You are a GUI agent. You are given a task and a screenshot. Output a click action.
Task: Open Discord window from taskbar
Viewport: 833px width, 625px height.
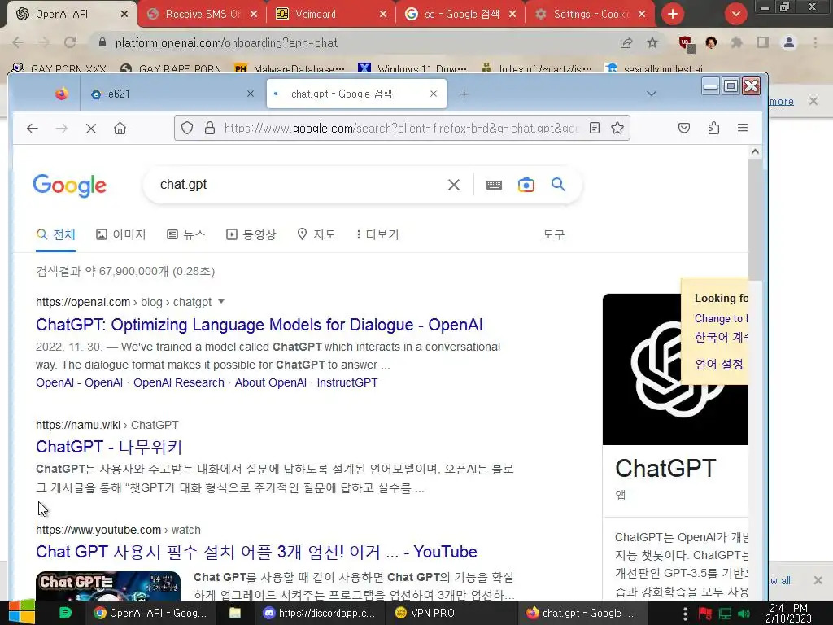pos(319,613)
